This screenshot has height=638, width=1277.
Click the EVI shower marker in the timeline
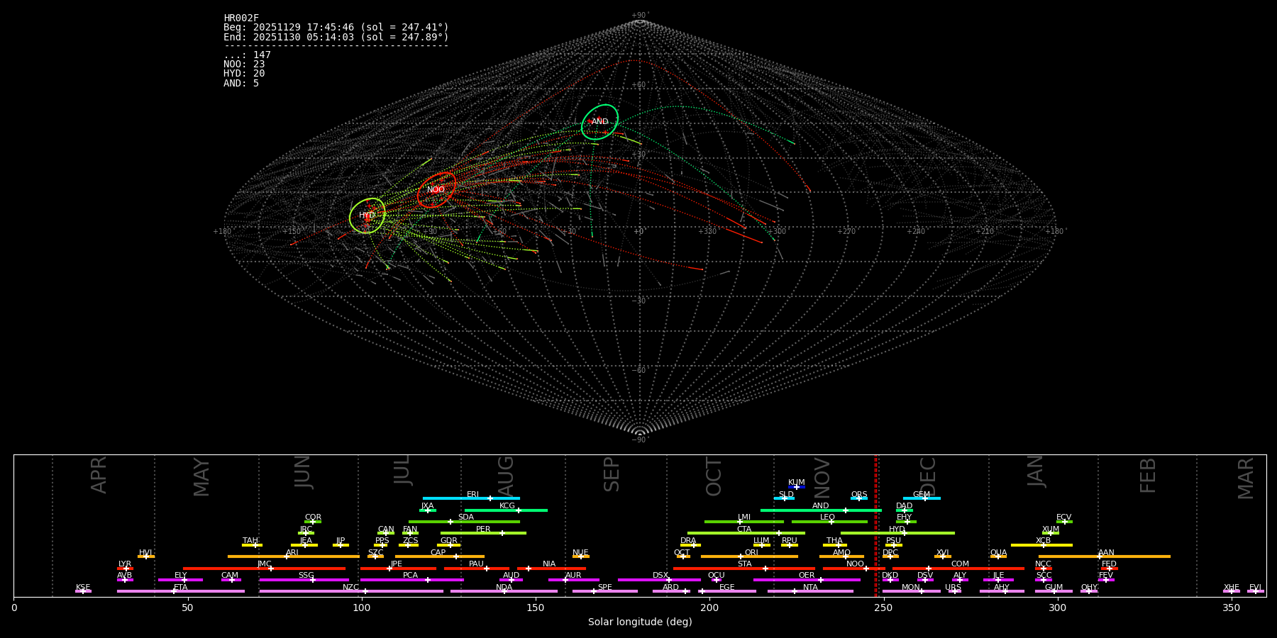pos(1256,591)
